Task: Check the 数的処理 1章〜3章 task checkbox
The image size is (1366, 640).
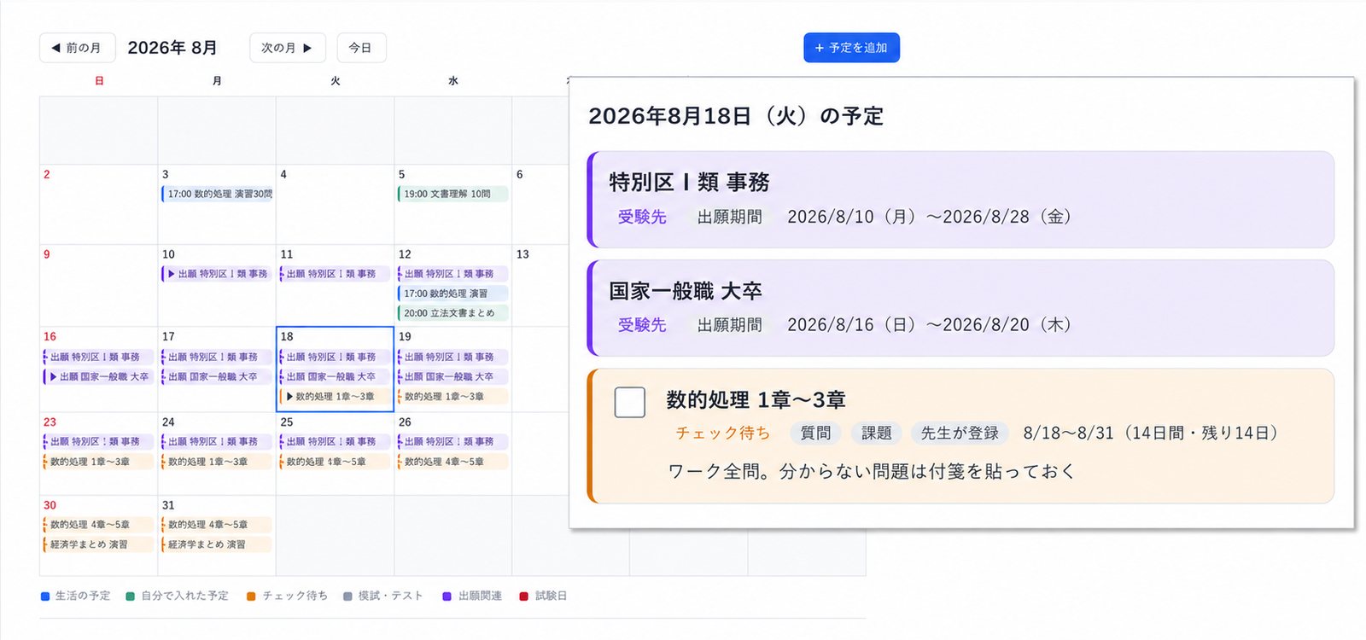Action: [x=630, y=402]
